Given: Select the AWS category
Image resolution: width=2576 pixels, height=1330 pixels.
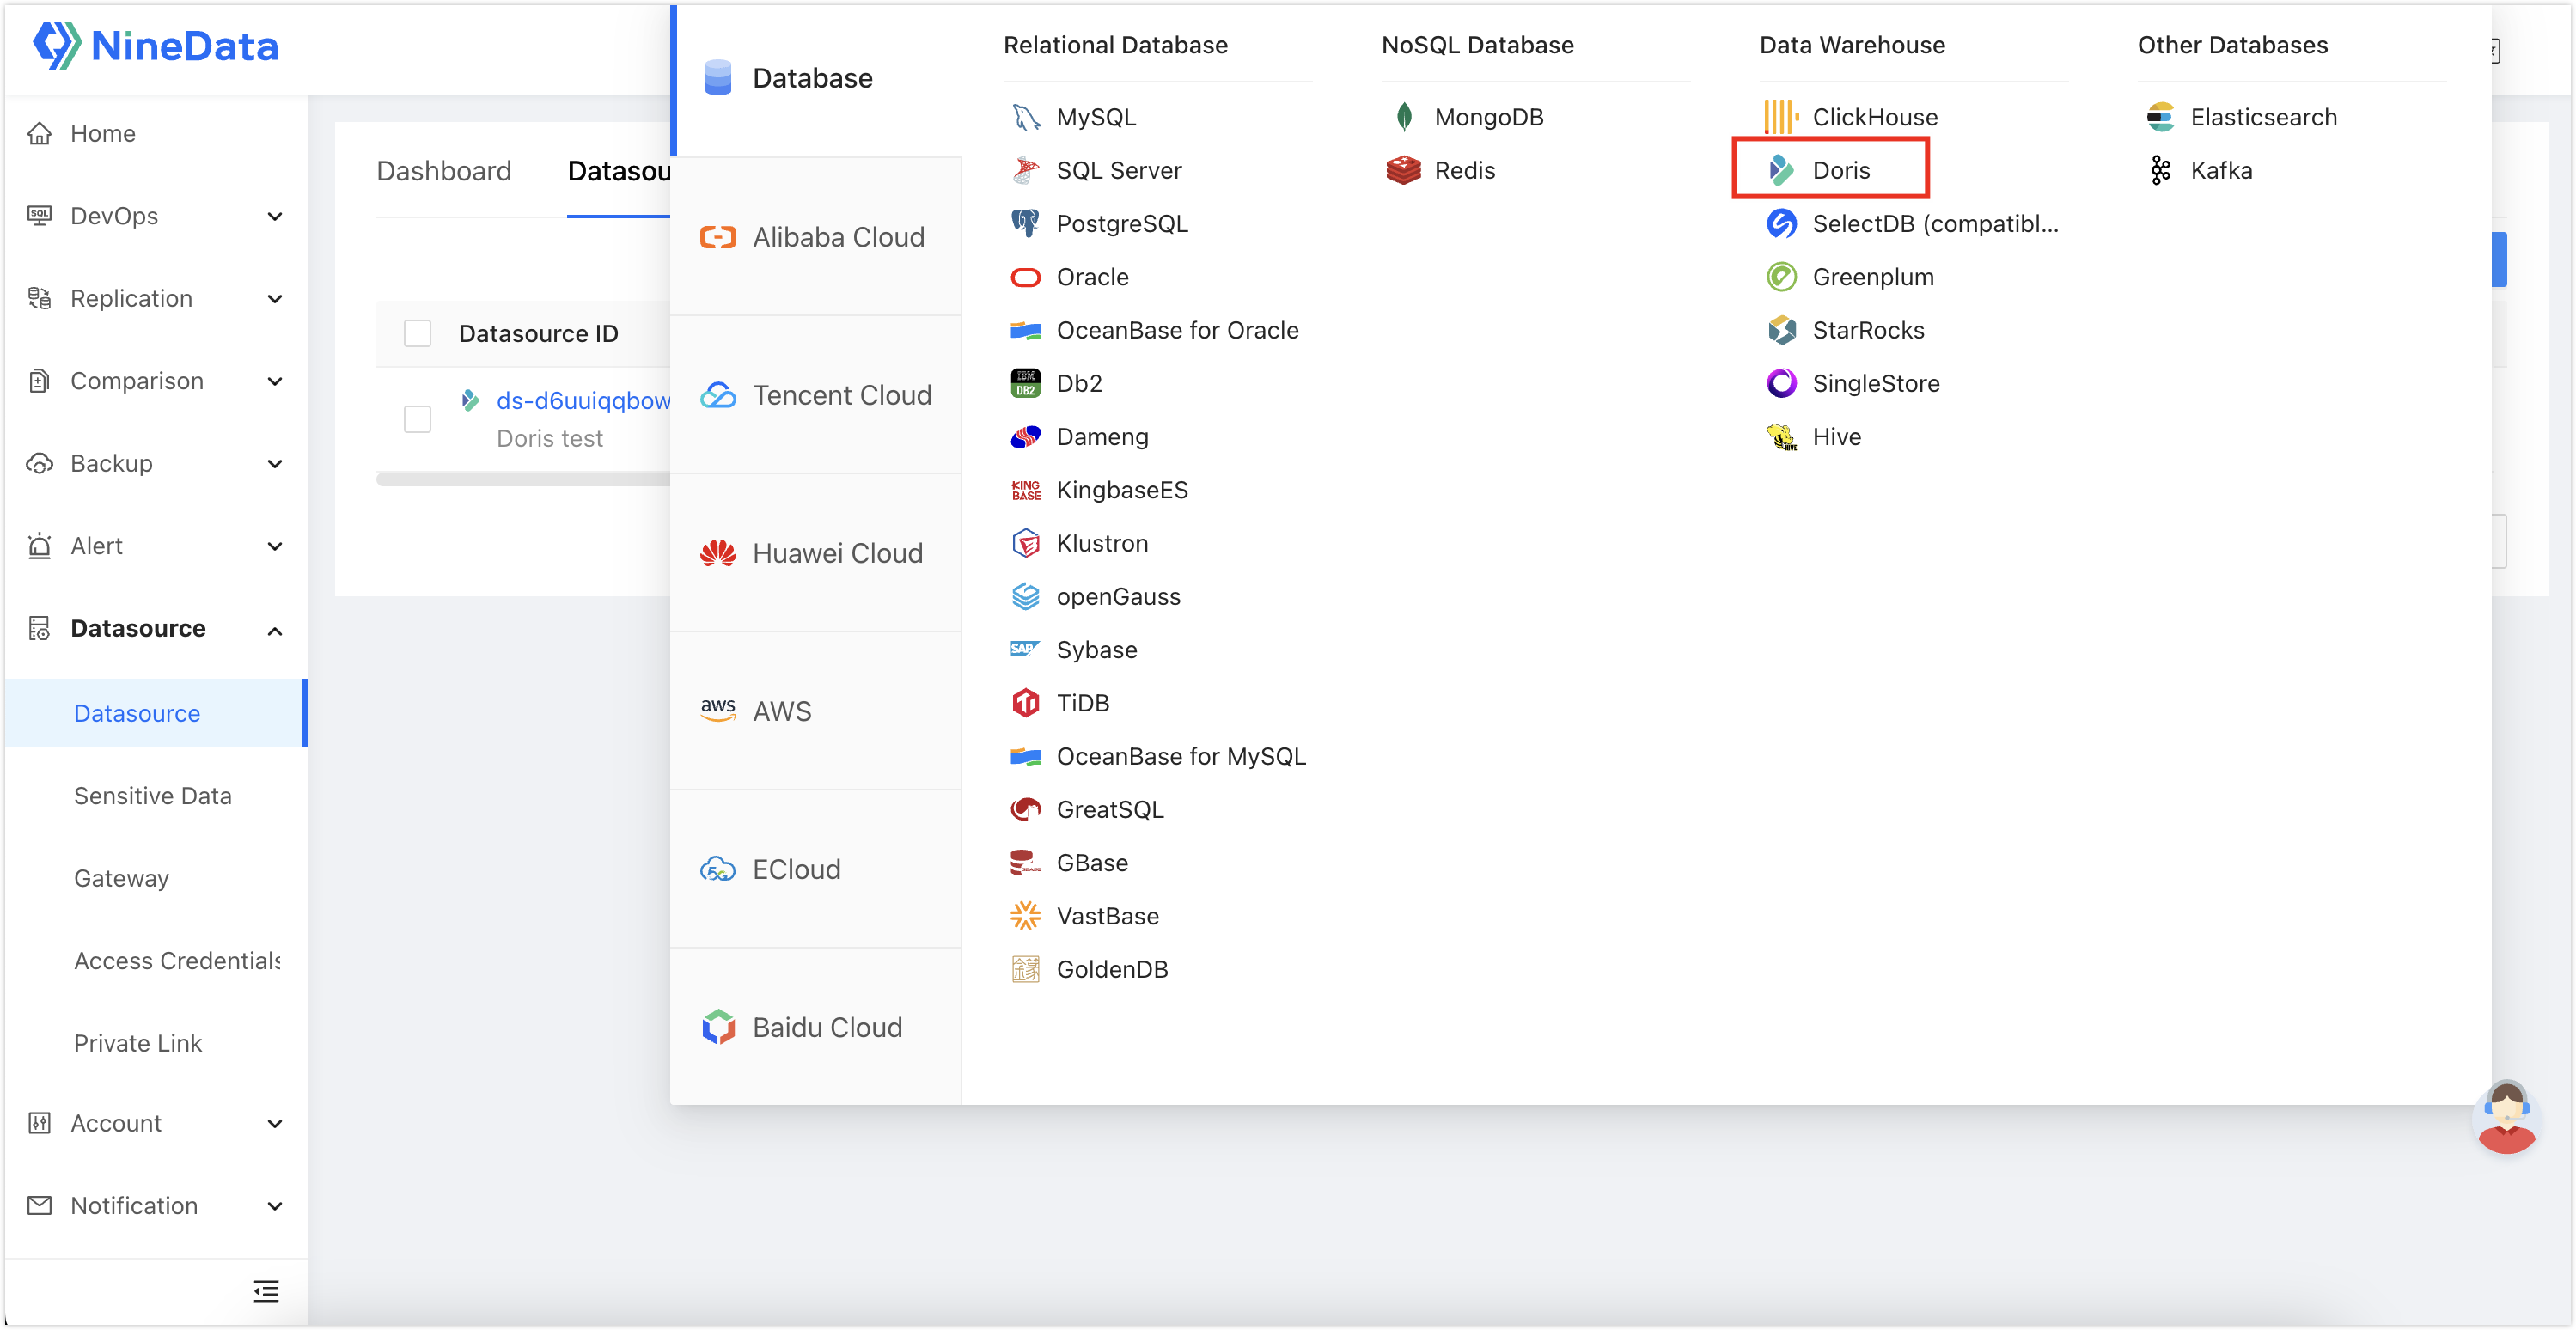Looking at the screenshot, I should coord(816,711).
